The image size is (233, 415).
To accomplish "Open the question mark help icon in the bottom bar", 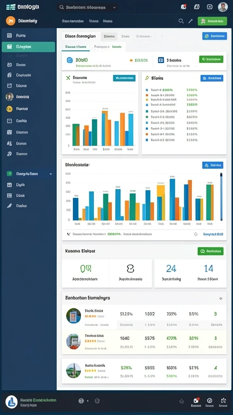I will point(81,401).
